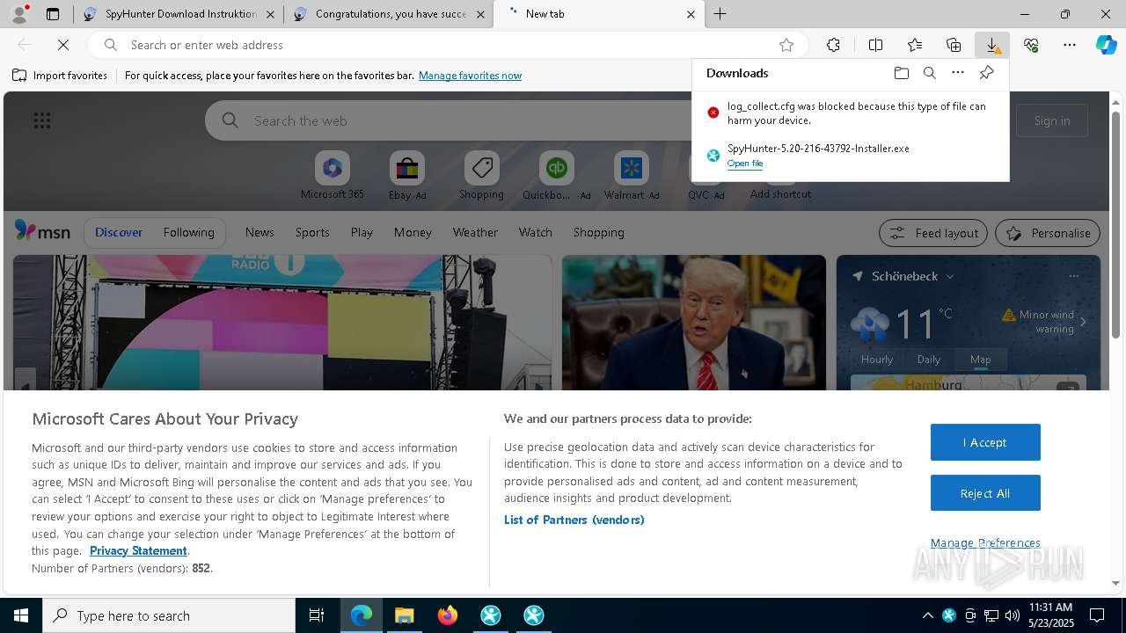
Task: Click the Sign in button
Action: [x=1052, y=120]
